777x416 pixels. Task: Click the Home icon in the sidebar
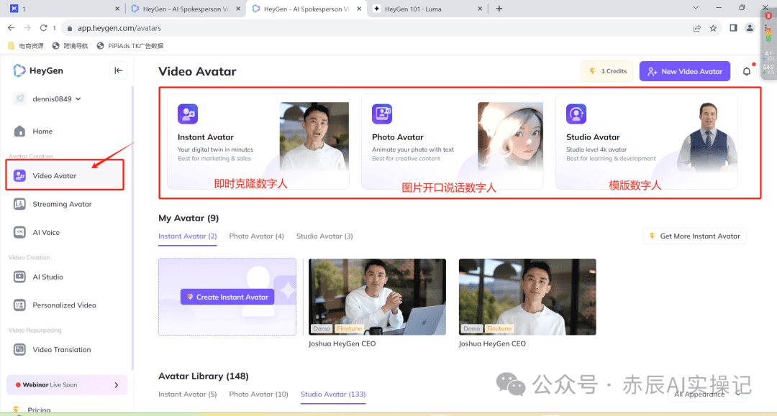click(43, 131)
